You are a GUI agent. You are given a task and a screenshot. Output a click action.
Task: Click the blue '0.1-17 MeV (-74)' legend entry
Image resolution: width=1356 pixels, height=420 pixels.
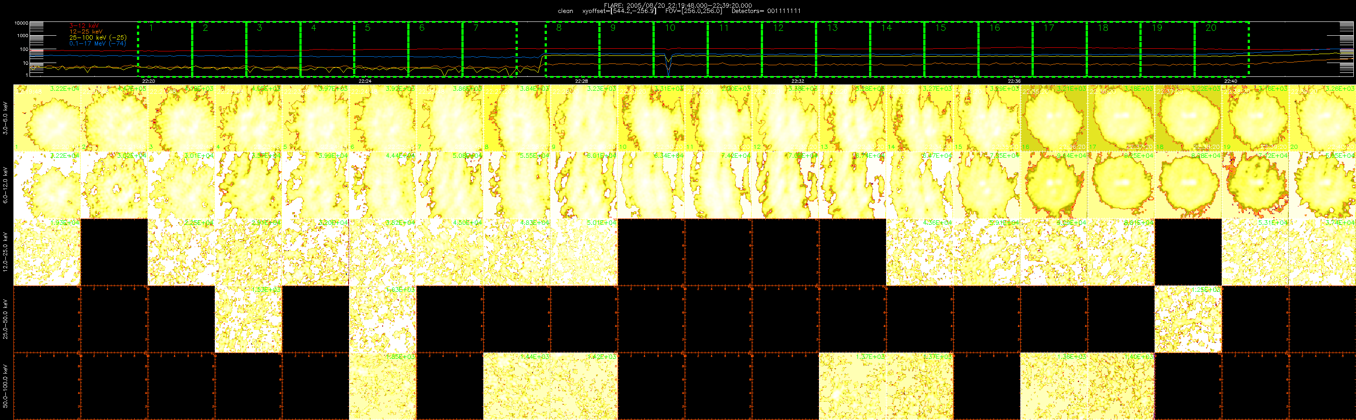[98, 43]
